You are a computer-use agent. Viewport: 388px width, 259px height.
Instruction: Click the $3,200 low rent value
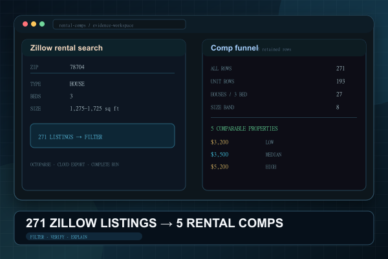click(219, 142)
